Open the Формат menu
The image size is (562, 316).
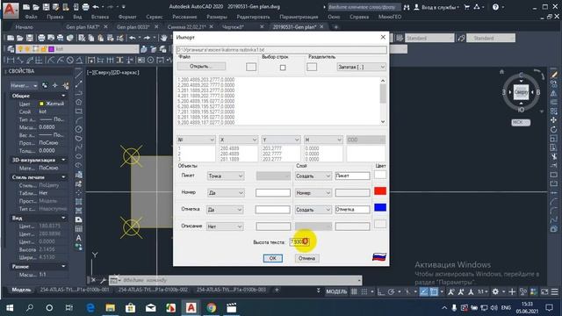126,17
